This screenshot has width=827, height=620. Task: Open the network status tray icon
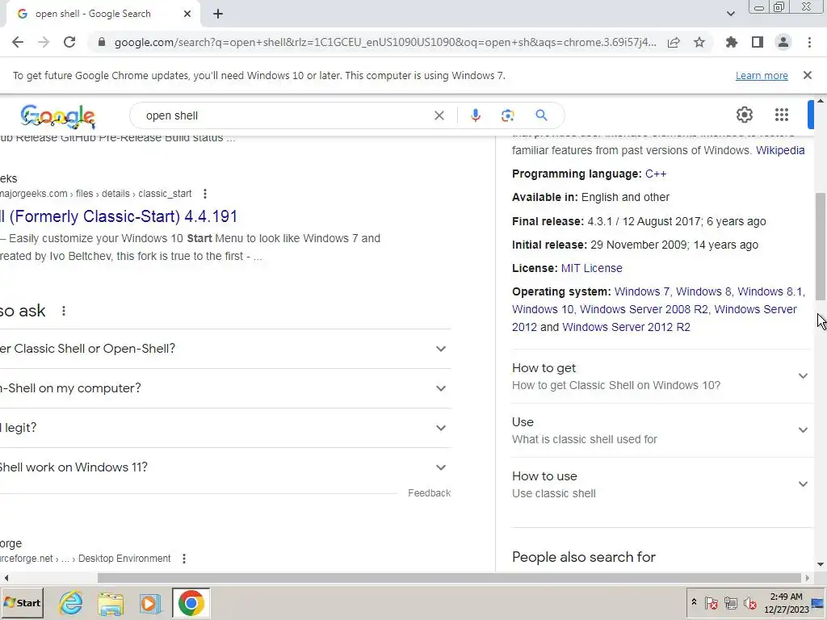pyautogui.click(x=730, y=602)
